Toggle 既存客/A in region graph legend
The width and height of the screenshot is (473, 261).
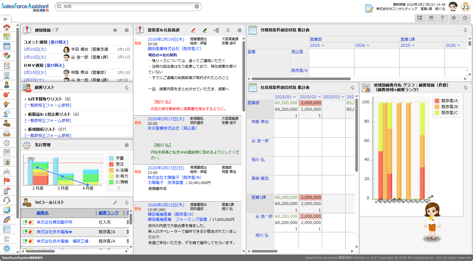coord(449,101)
